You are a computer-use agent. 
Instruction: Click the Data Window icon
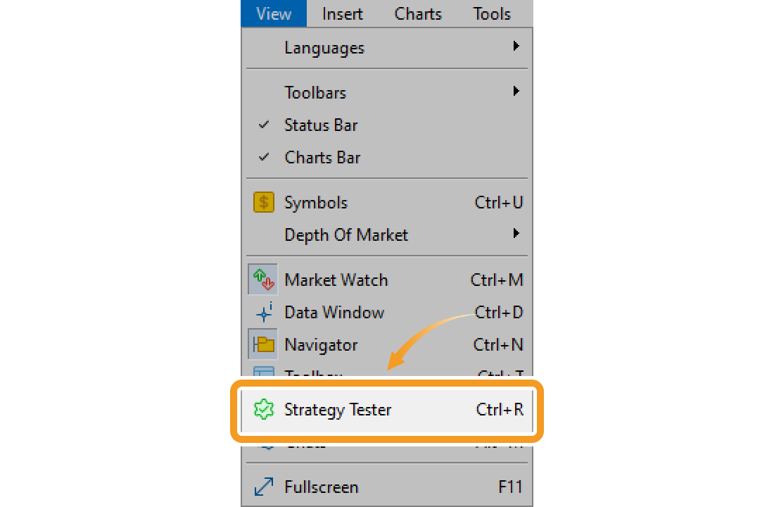pyautogui.click(x=263, y=312)
